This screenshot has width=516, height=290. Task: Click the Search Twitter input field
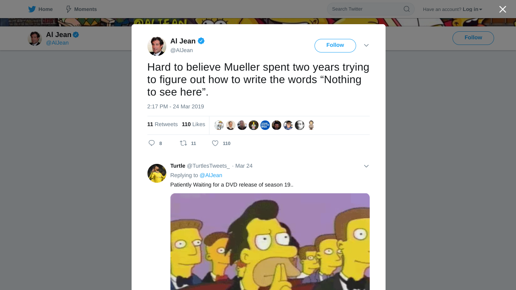click(366, 9)
